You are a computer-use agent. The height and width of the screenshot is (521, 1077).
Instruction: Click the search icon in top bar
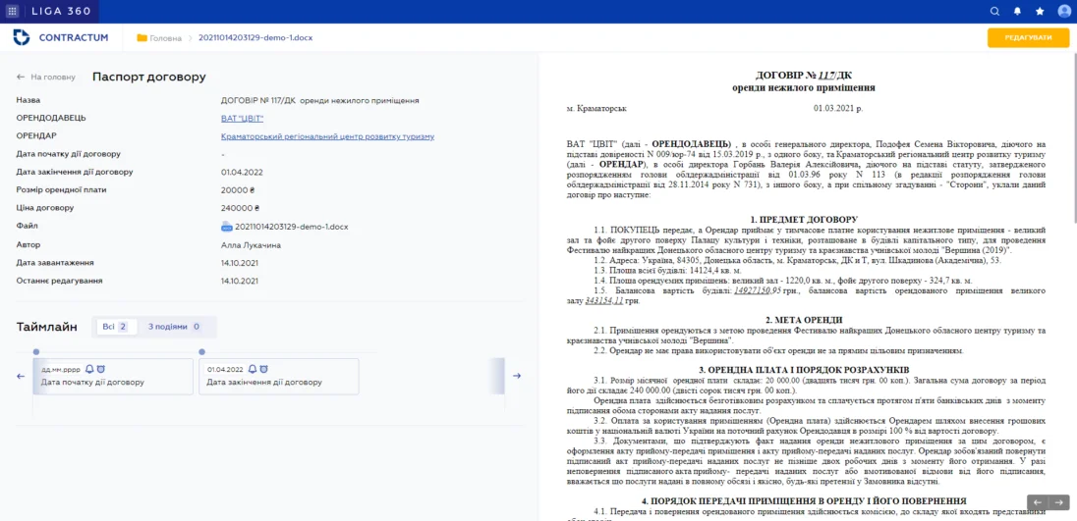point(994,11)
